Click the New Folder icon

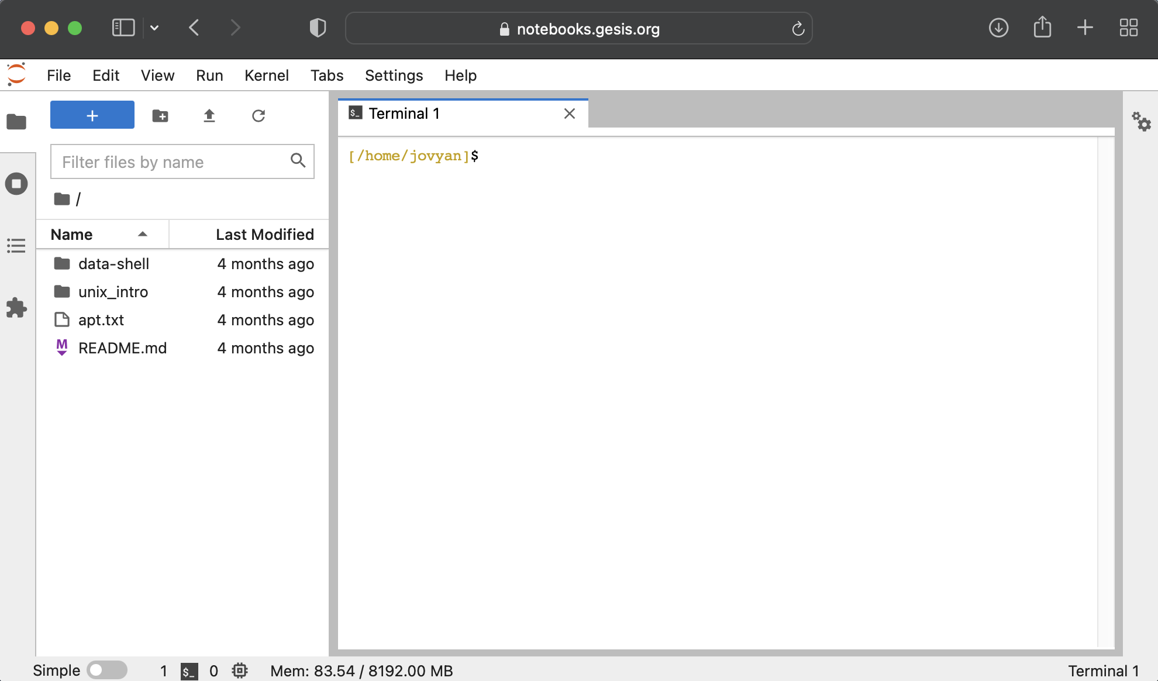click(160, 116)
